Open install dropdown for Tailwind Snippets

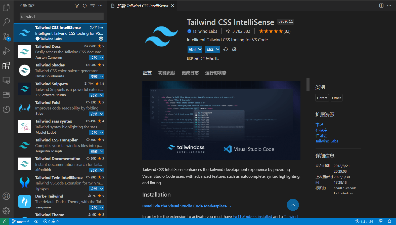click(x=102, y=95)
